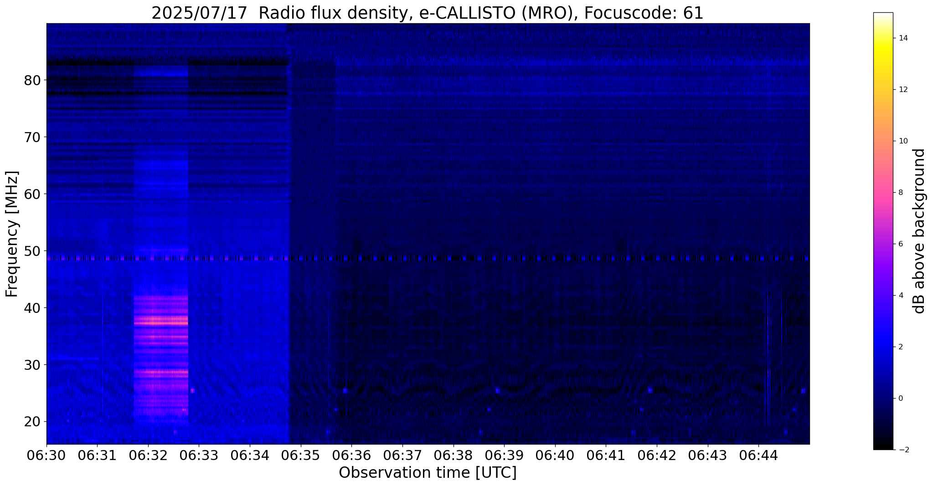Click the 06:38 time tick label
This screenshot has height=486, width=933.
pos(454,455)
